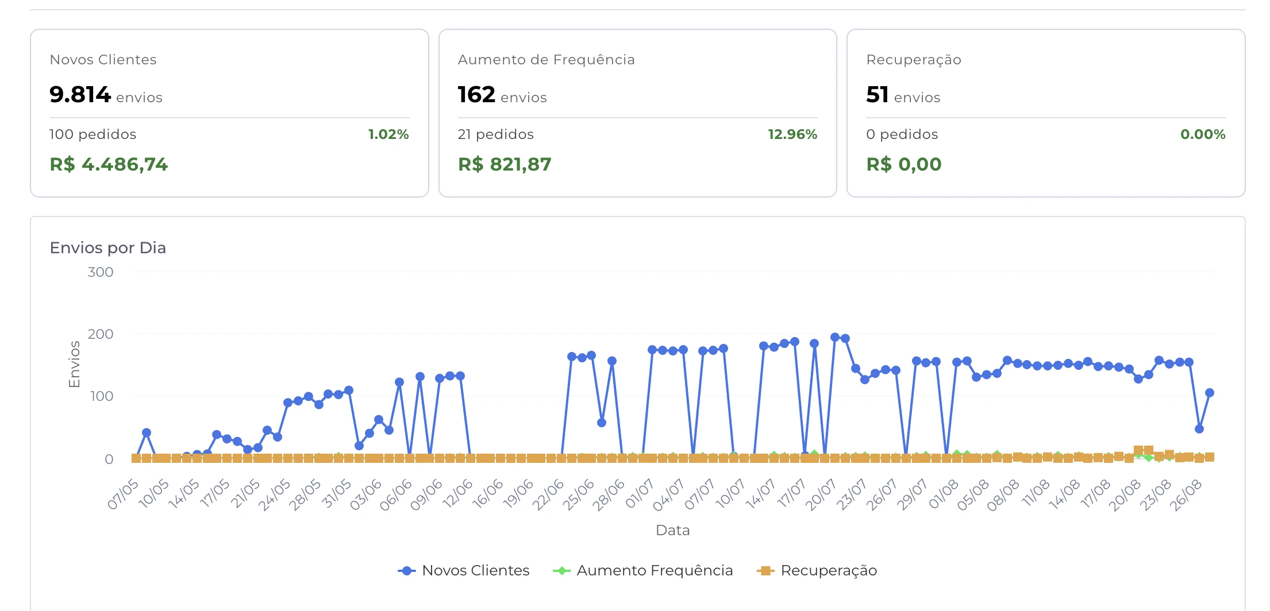Toggle the Aumento Frequência legend series
This screenshot has width=1270, height=611.
(x=642, y=570)
